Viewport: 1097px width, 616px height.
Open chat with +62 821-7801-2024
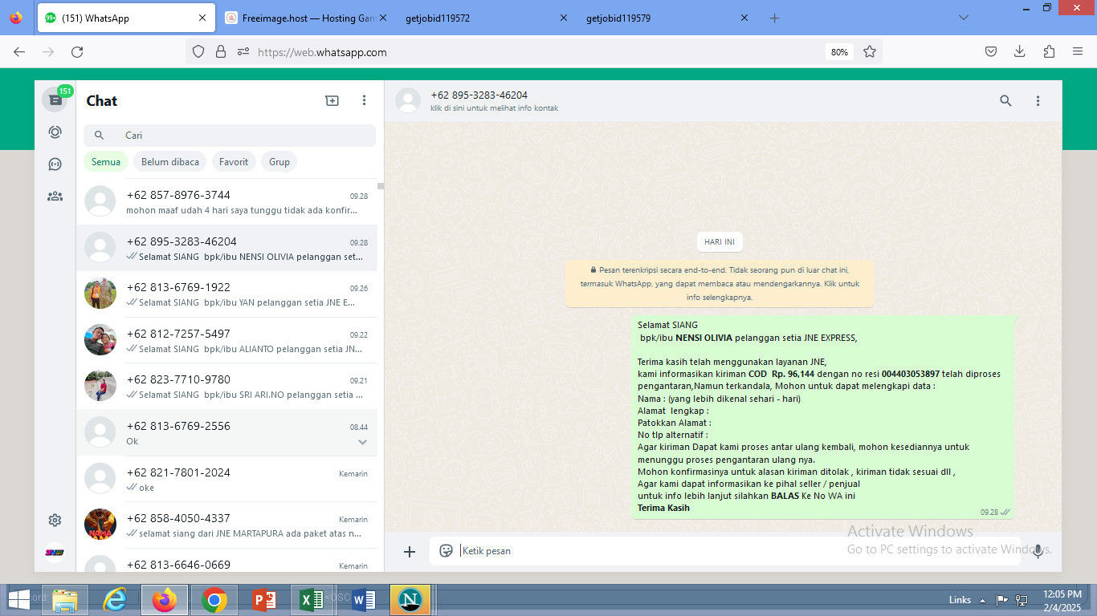point(226,480)
